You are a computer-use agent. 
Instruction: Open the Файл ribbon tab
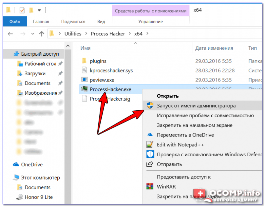tap(15, 22)
